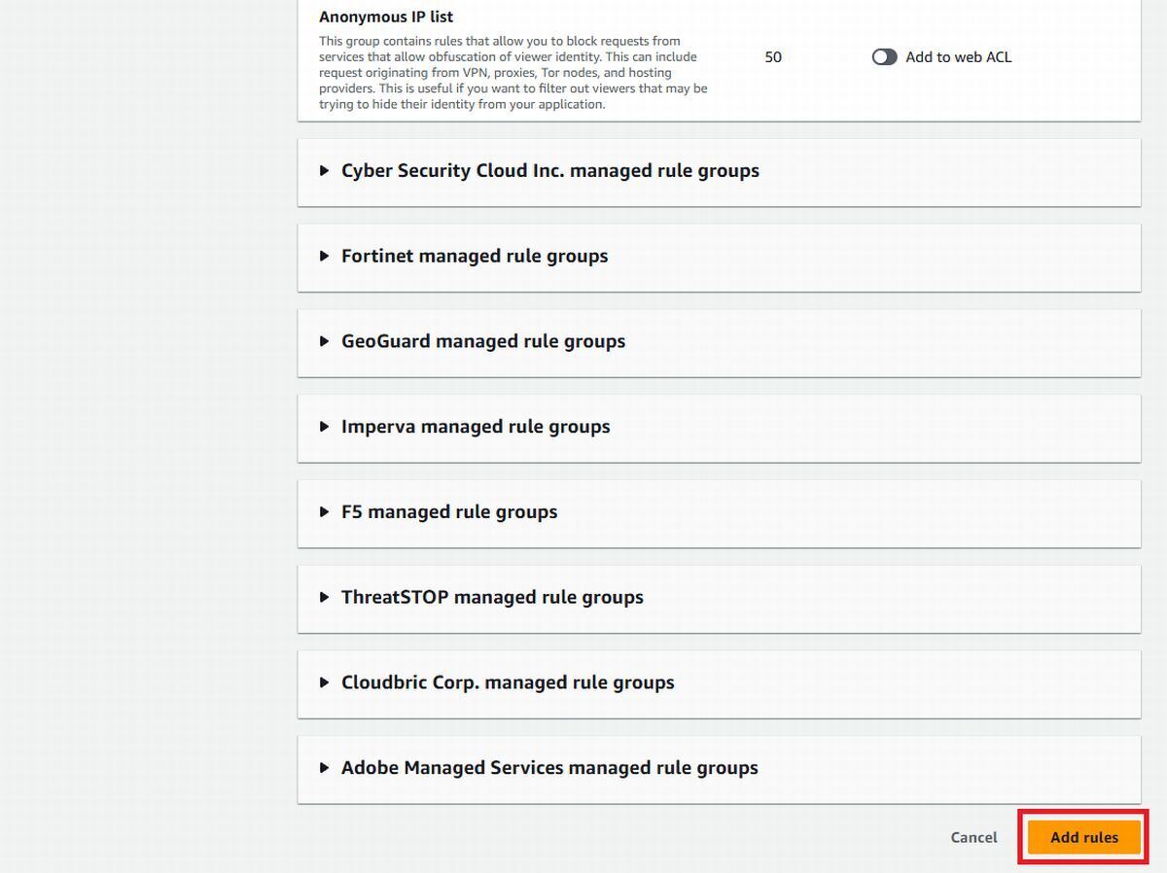
Task: Expand Cyber Security Cloud Inc. managed rule groups heading
Action: (550, 171)
